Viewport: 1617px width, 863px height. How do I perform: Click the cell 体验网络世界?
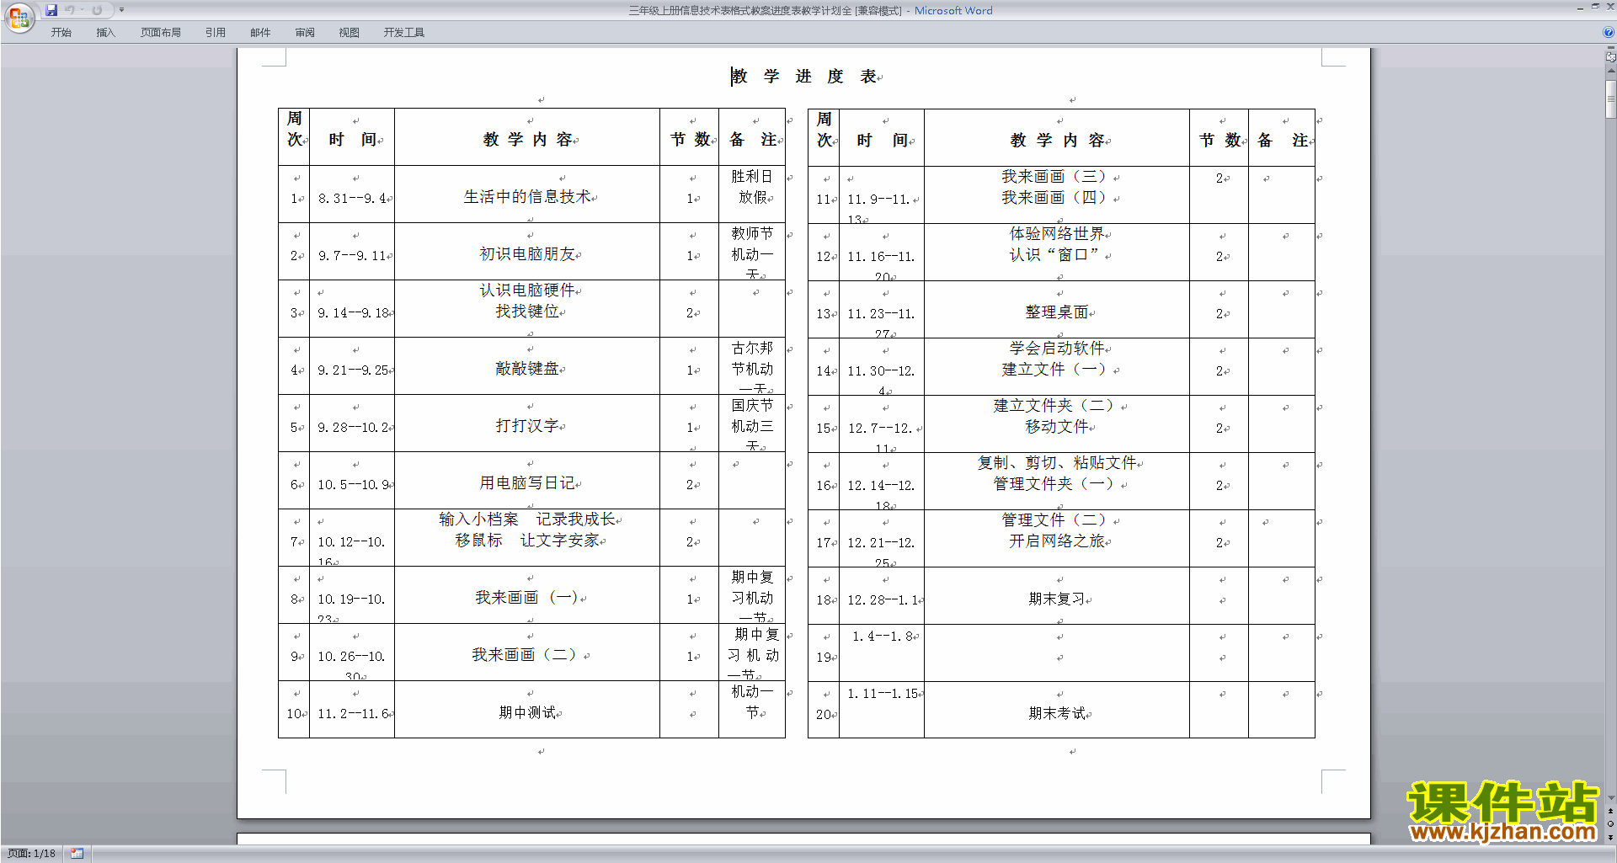(x=1057, y=234)
